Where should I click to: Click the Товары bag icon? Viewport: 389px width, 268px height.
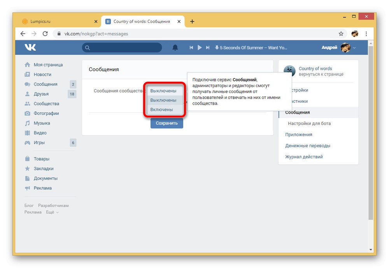pos(27,159)
